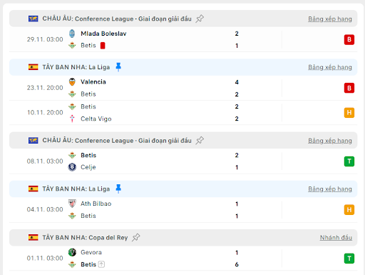The width and height of the screenshot is (365, 275).
Task: Open the Ath Bilbao vs Betis match
Action: pos(183,210)
